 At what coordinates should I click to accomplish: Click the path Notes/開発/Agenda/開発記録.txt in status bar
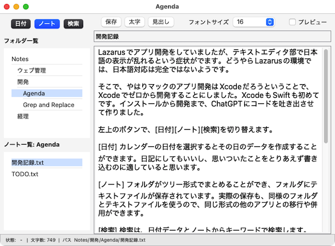click(110, 240)
